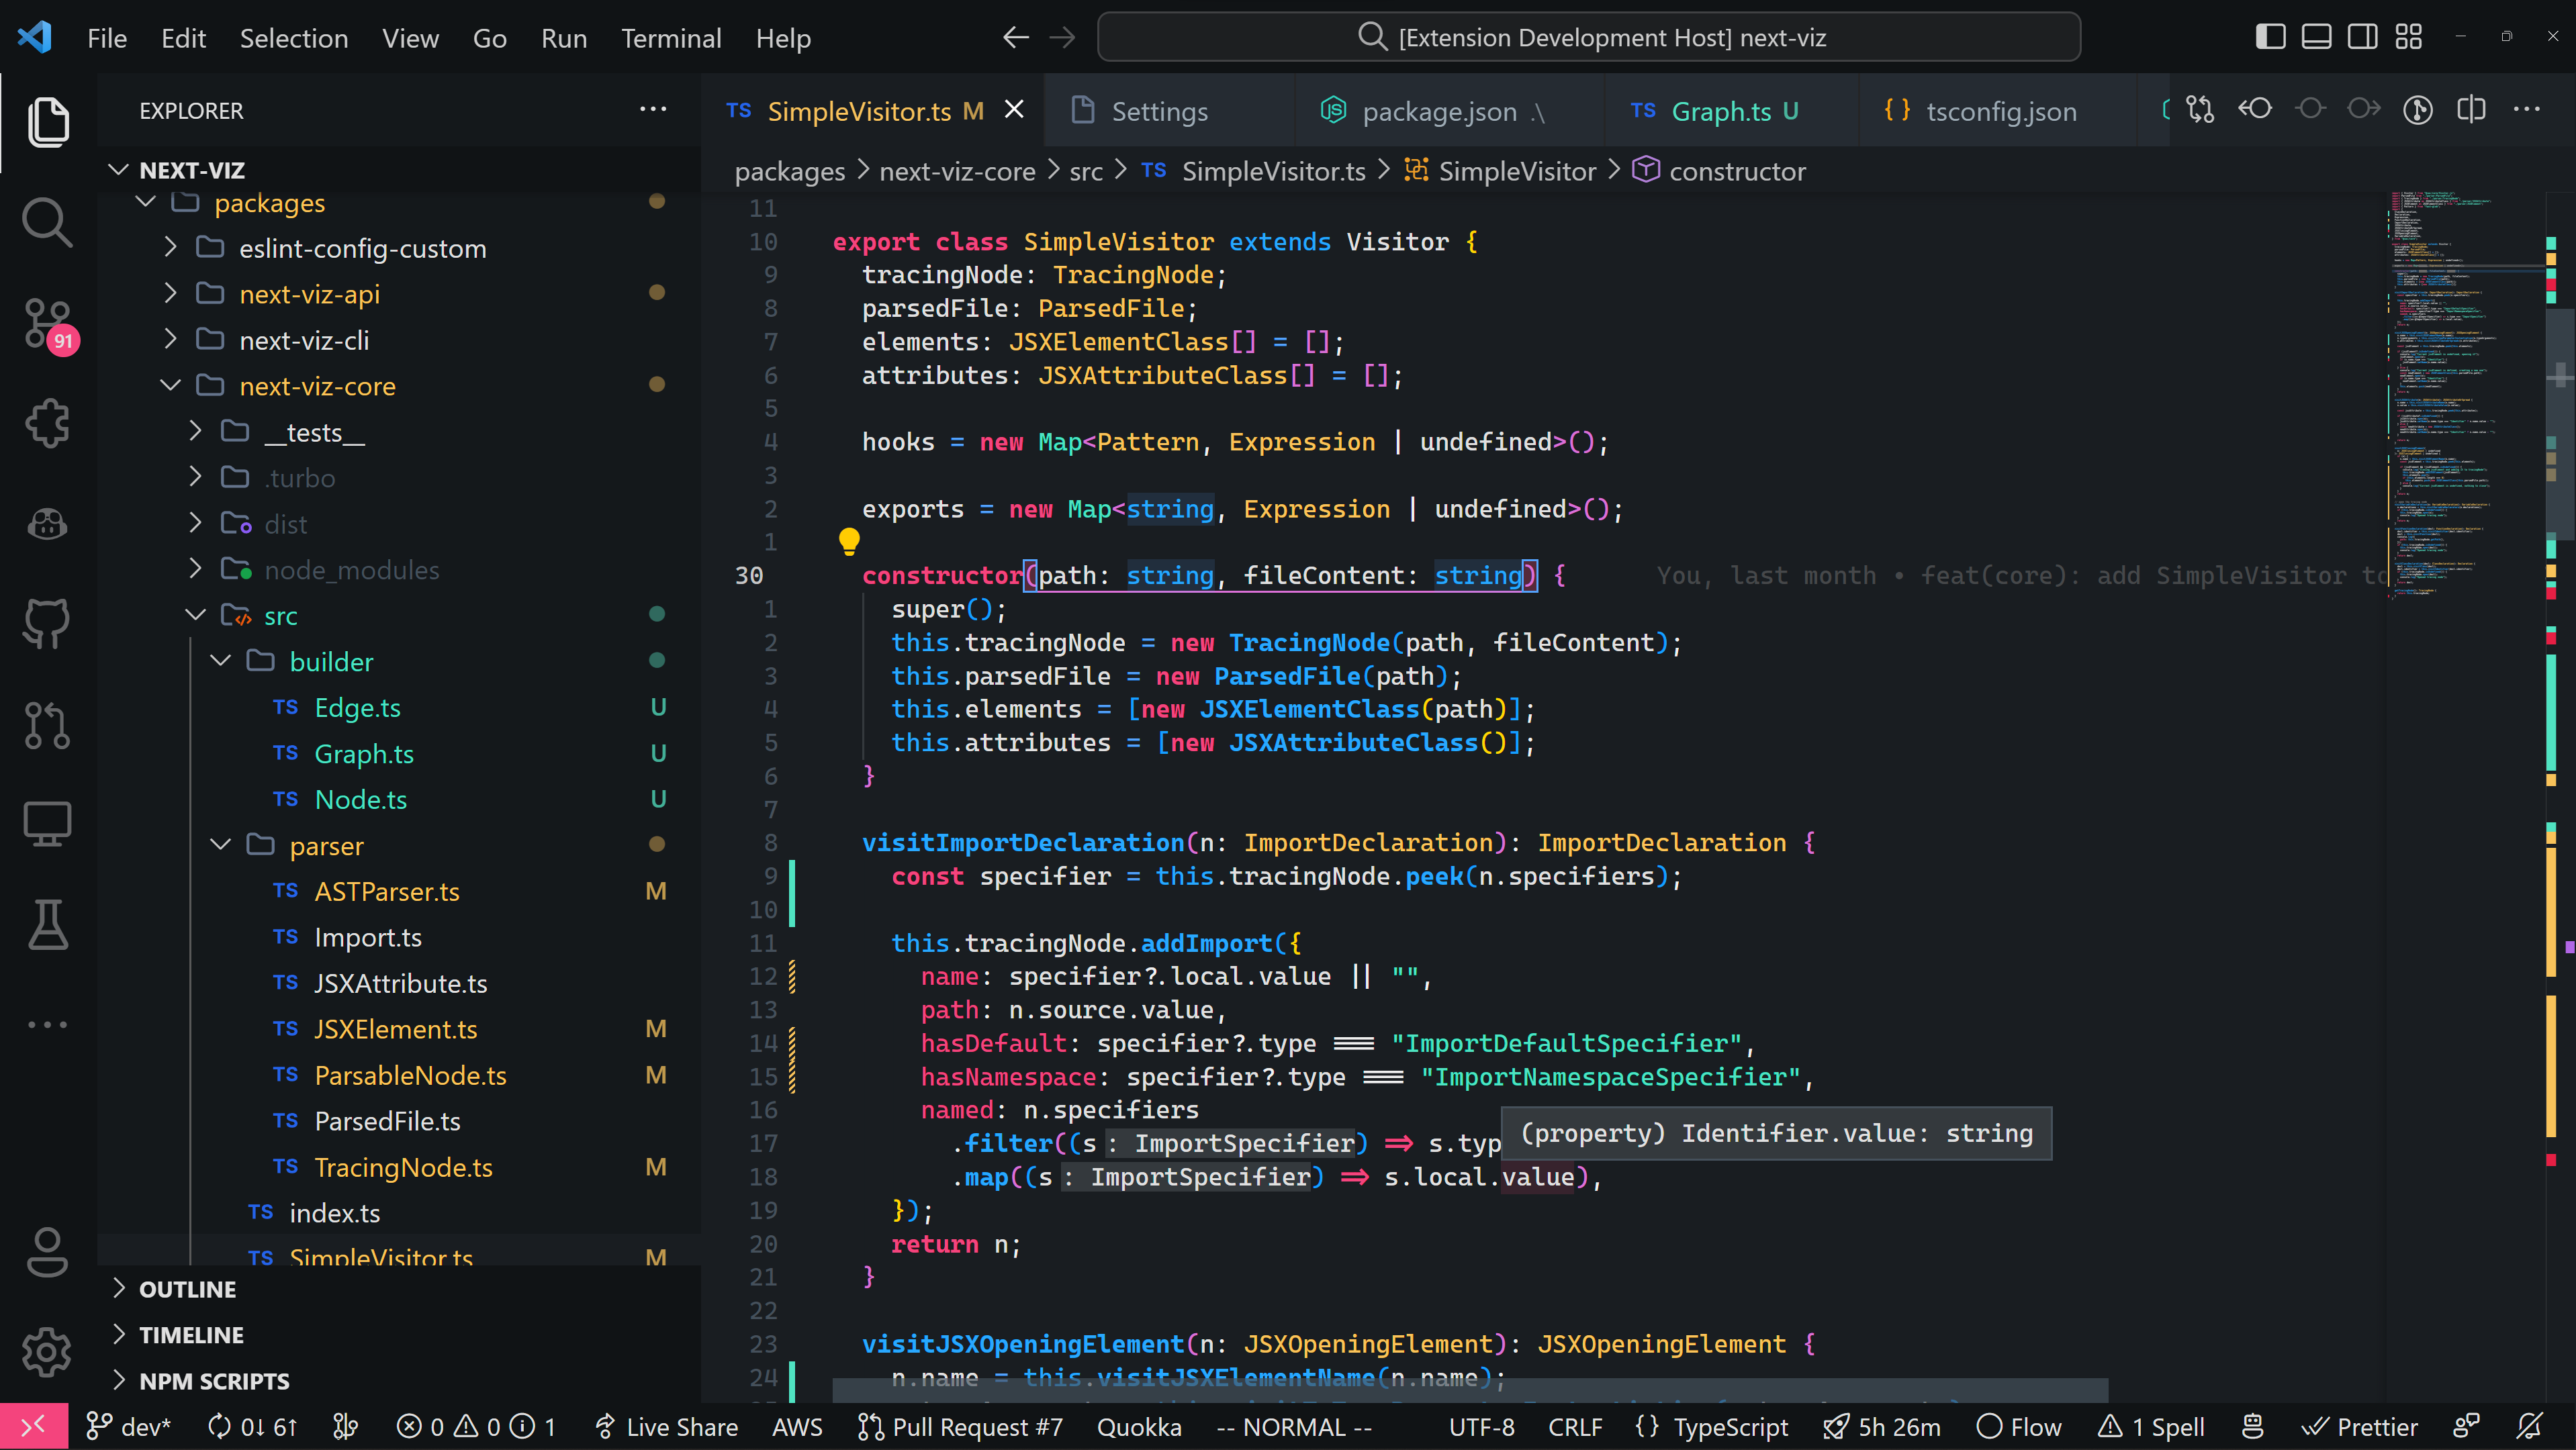Expand the next-viz-cli folder
This screenshot has width=2576, height=1450.
[x=400, y=340]
